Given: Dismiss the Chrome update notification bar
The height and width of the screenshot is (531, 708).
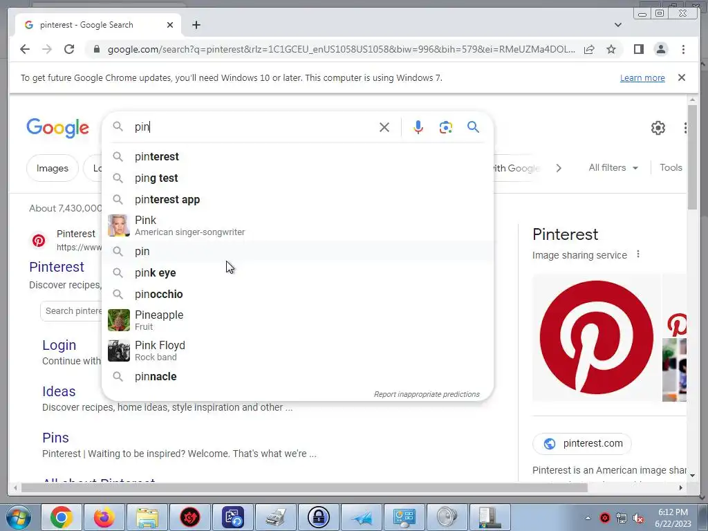Looking at the screenshot, I should 681,77.
